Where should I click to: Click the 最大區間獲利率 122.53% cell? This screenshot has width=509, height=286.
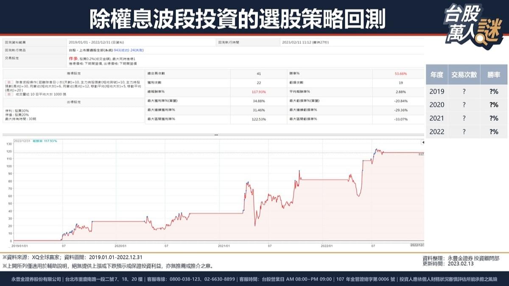pos(259,119)
